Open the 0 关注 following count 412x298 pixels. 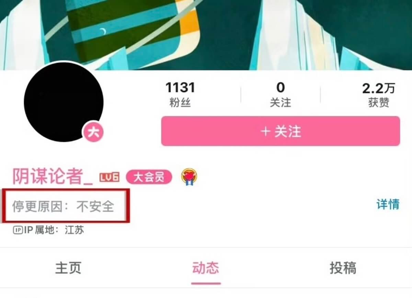(x=280, y=95)
